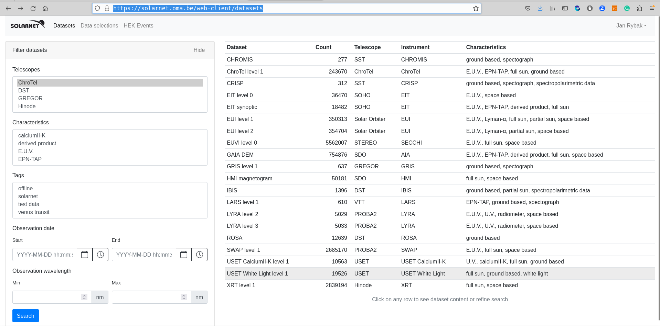Screen dimensions: 660x326
Task: Click the SOLARNET logo
Action: [28, 25]
